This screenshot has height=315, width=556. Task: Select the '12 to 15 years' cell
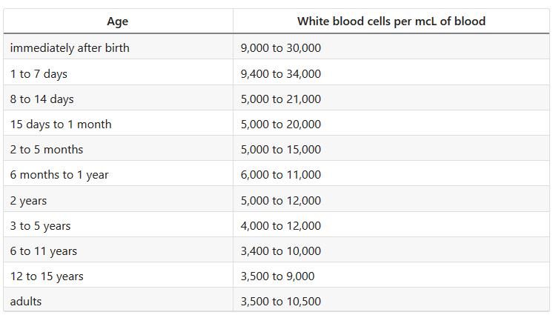coord(118,275)
